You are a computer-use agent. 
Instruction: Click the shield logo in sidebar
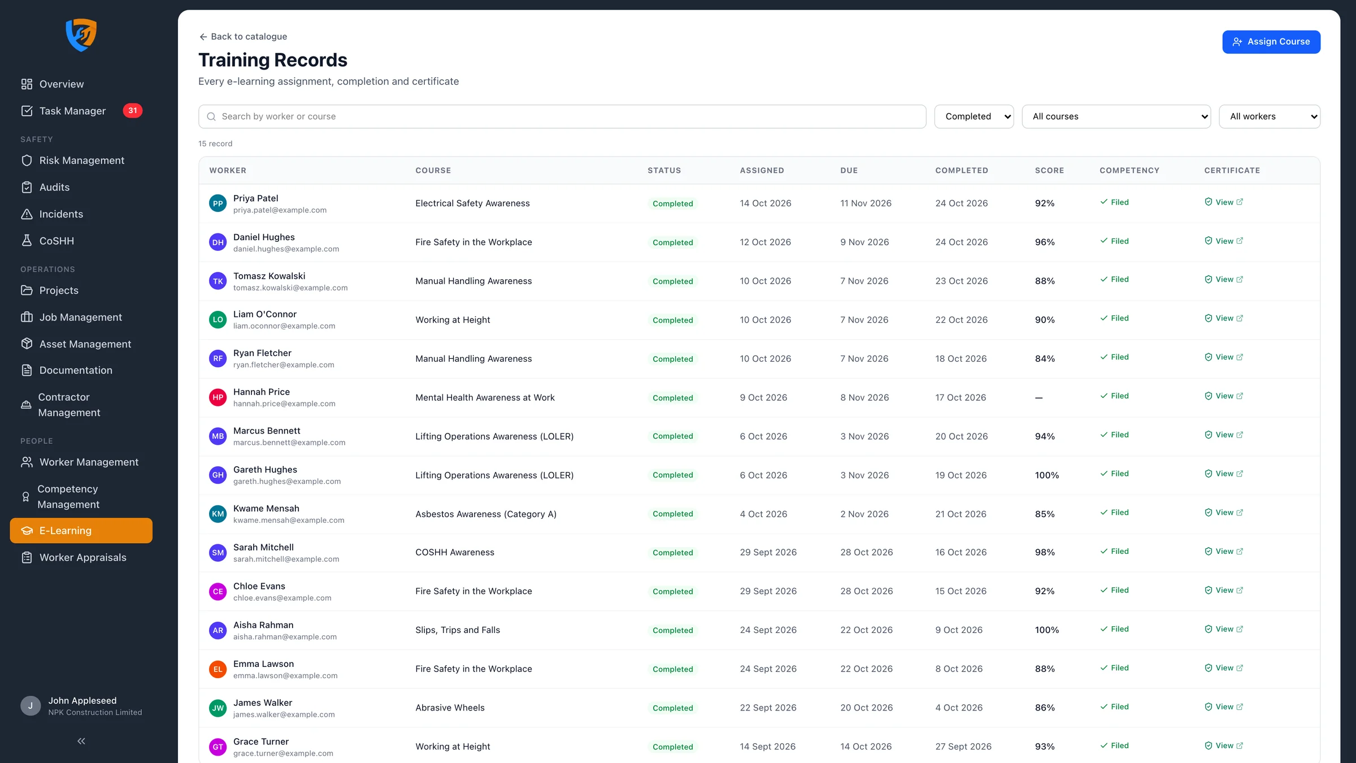pos(81,35)
